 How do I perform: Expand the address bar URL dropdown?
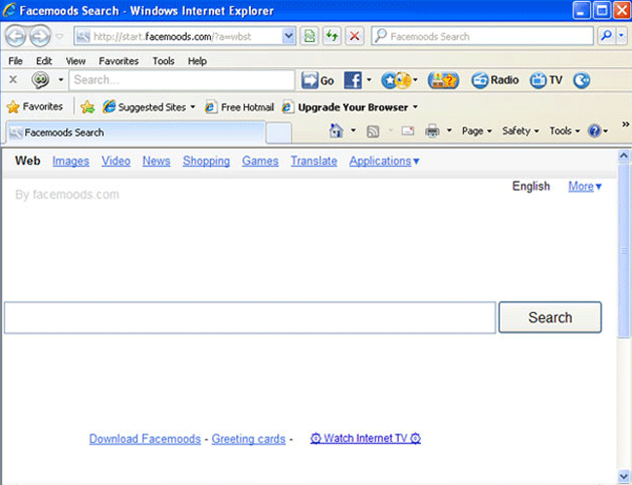pos(288,36)
